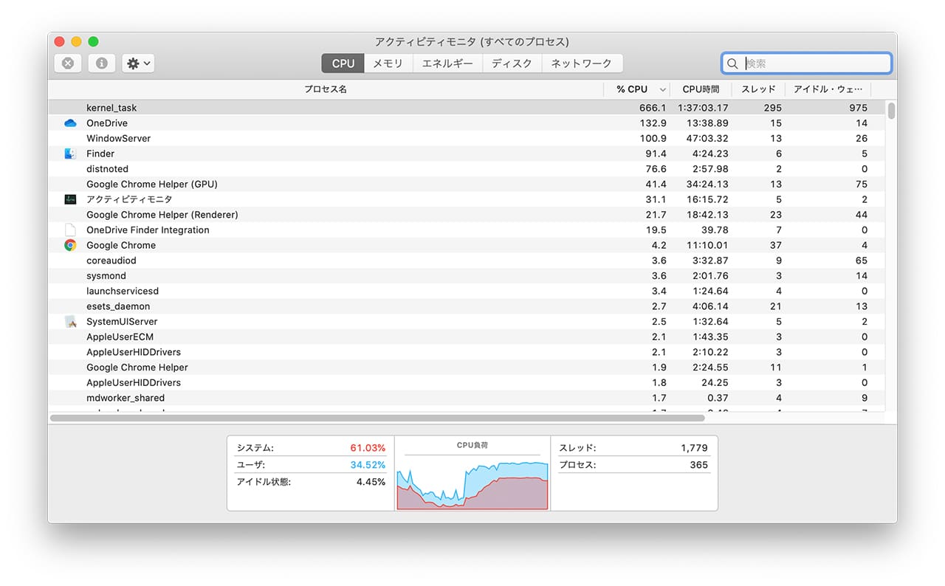This screenshot has height=586, width=945.
Task: Select the launchservicesd process row
Action: pos(467,292)
